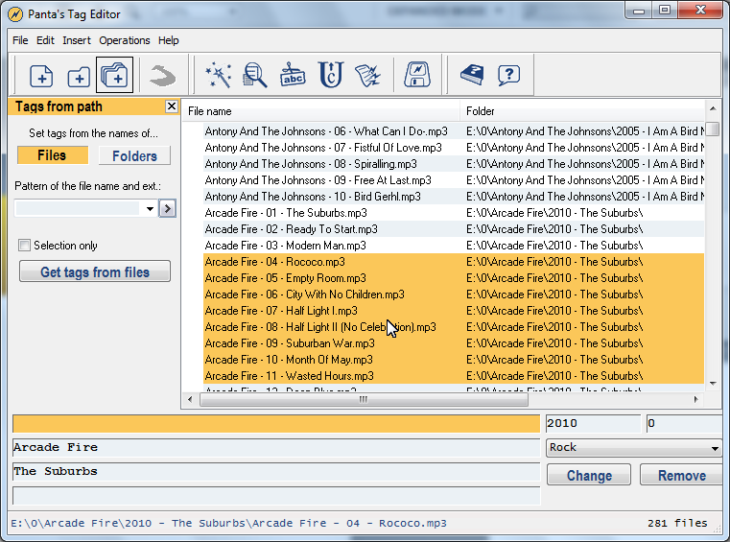Expand the file name pattern dropdown
This screenshot has height=542, width=730.
click(x=150, y=208)
